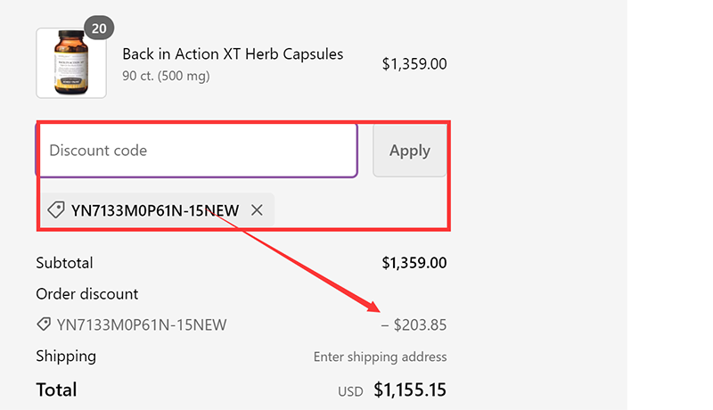The image size is (713, 410).
Task: Select the Back in Action XT Herb Capsules title
Action: point(233,54)
